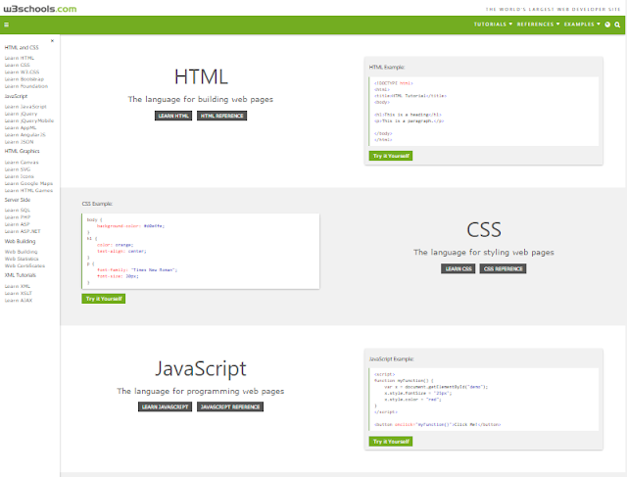The height and width of the screenshot is (477, 627).
Task: Open the Examples dropdown menu
Action: point(583,24)
